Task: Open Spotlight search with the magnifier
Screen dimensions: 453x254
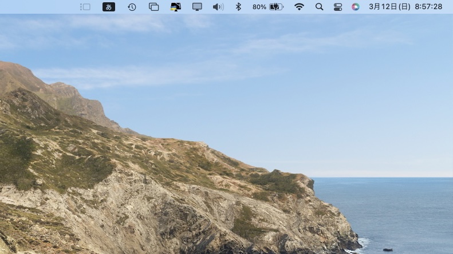Action: [x=320, y=7]
